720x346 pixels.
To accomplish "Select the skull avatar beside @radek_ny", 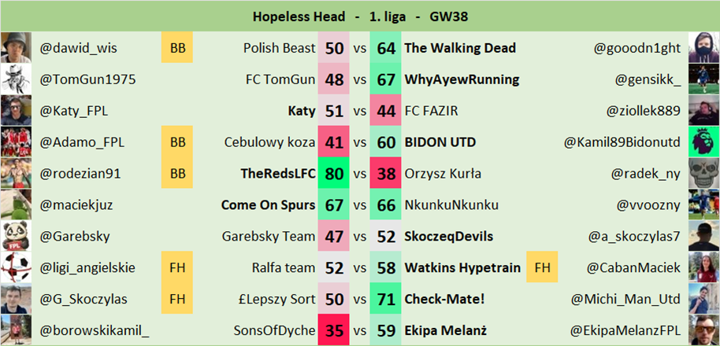I will pos(703,174).
